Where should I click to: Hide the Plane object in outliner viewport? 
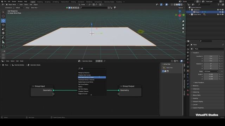(x=220, y=12)
